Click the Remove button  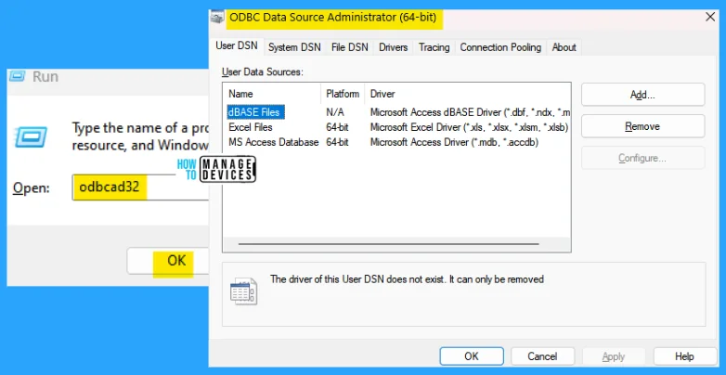click(x=642, y=126)
